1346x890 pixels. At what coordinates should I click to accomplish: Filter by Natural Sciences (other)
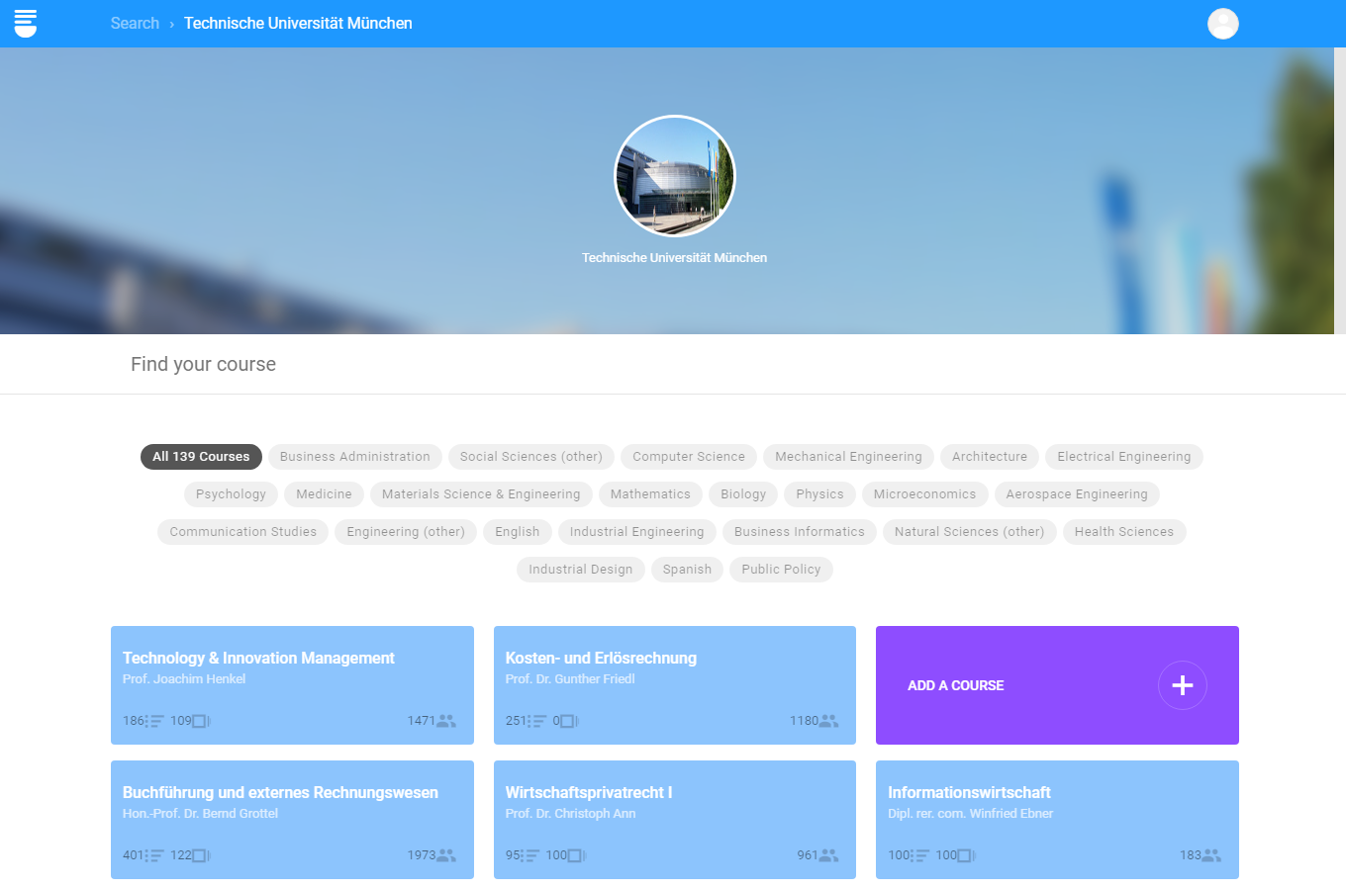[969, 532]
